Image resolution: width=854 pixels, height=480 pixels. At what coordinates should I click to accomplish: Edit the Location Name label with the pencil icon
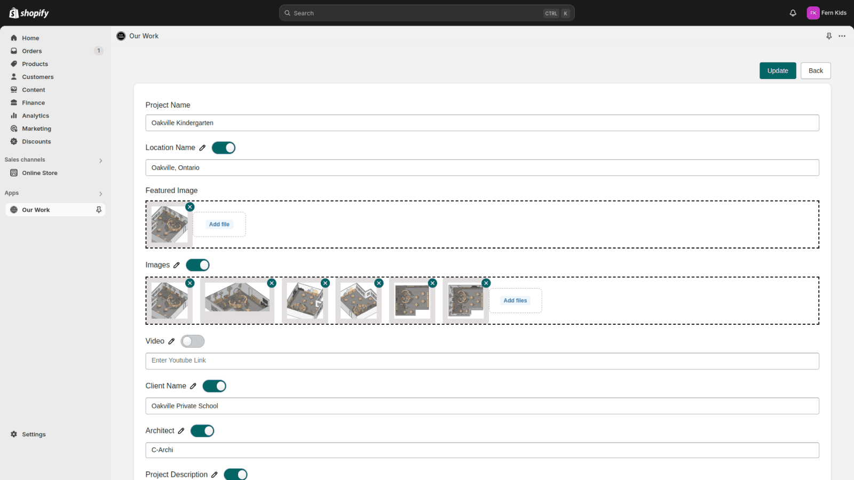(x=203, y=148)
